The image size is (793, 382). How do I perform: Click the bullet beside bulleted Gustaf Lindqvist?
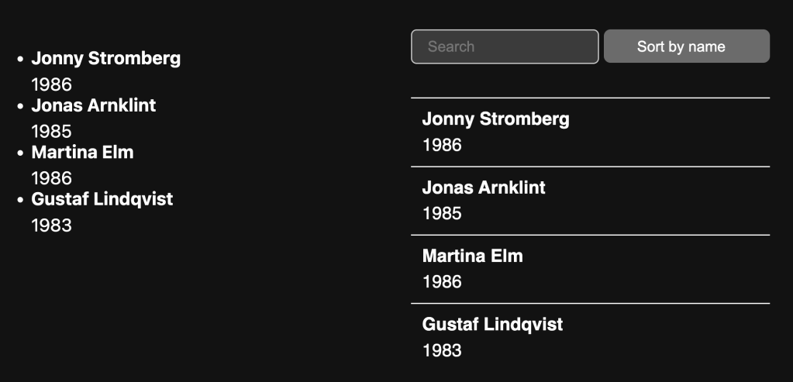tap(20, 200)
